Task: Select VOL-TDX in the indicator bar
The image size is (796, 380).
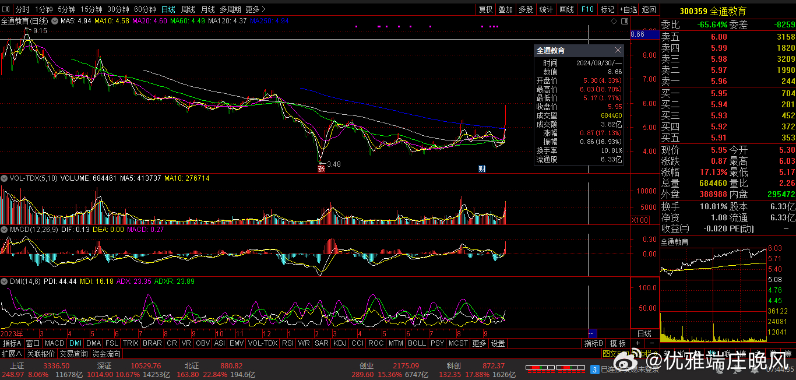Action: [263, 343]
